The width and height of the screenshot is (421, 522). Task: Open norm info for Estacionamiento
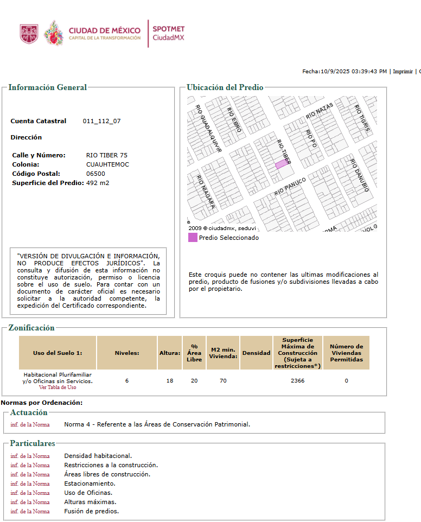[x=30, y=483]
